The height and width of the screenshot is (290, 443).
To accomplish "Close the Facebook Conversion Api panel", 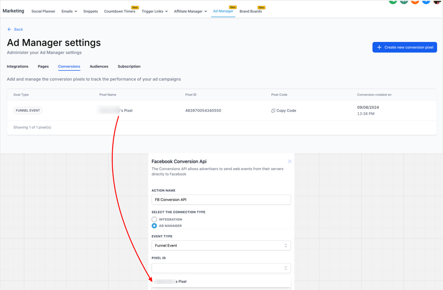I will point(289,161).
